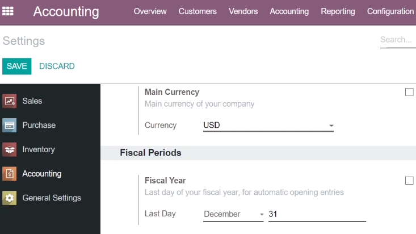Tick the Fiscal Year checkbox

[x=409, y=181]
